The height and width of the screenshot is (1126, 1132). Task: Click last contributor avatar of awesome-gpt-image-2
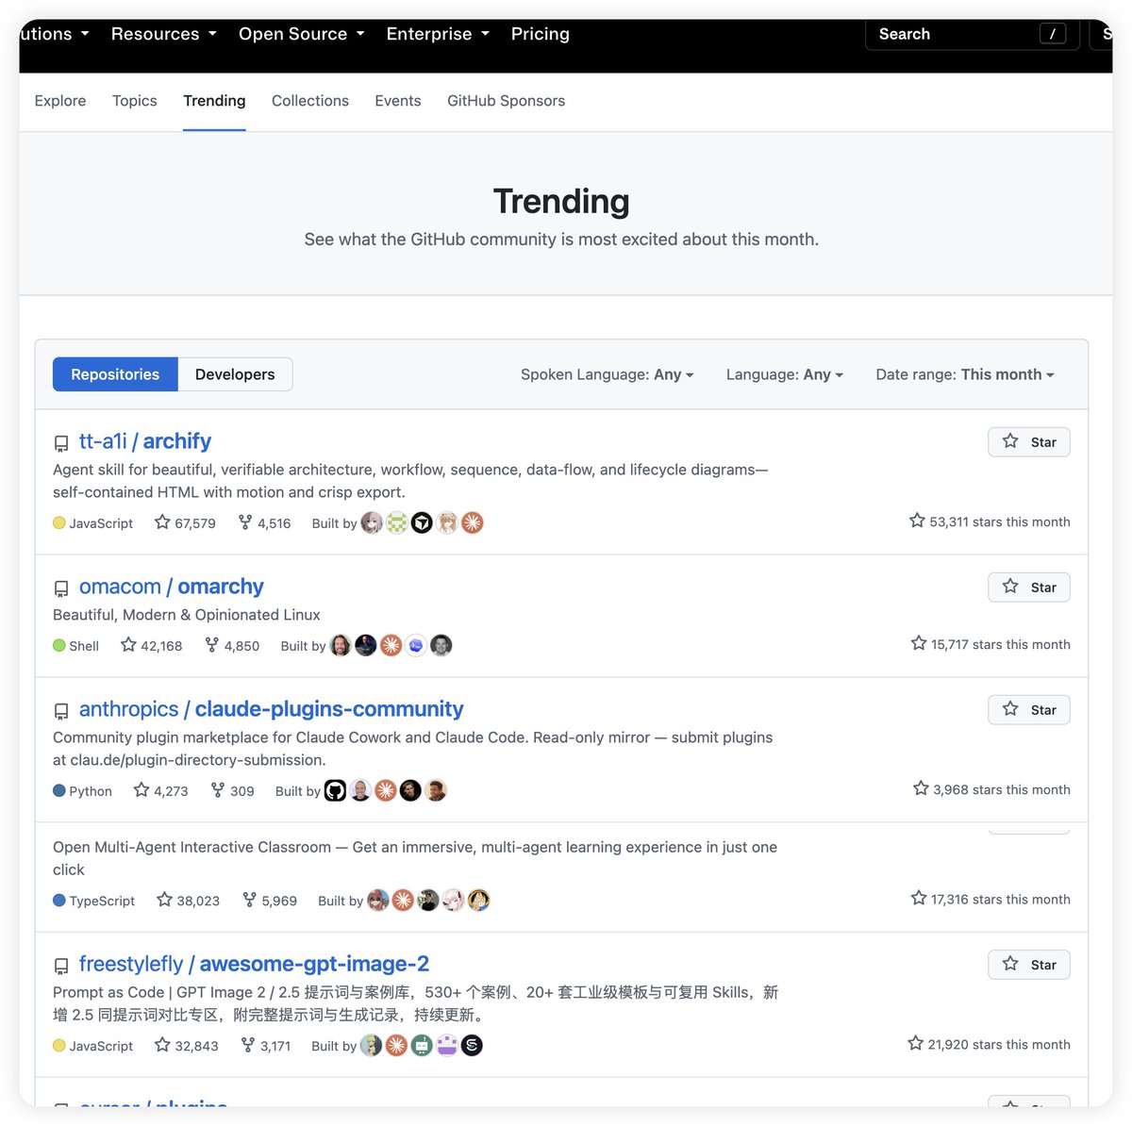(473, 1045)
